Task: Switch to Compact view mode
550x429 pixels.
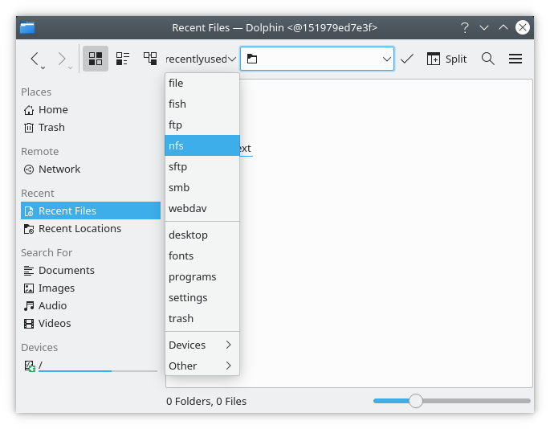Action: (x=123, y=59)
